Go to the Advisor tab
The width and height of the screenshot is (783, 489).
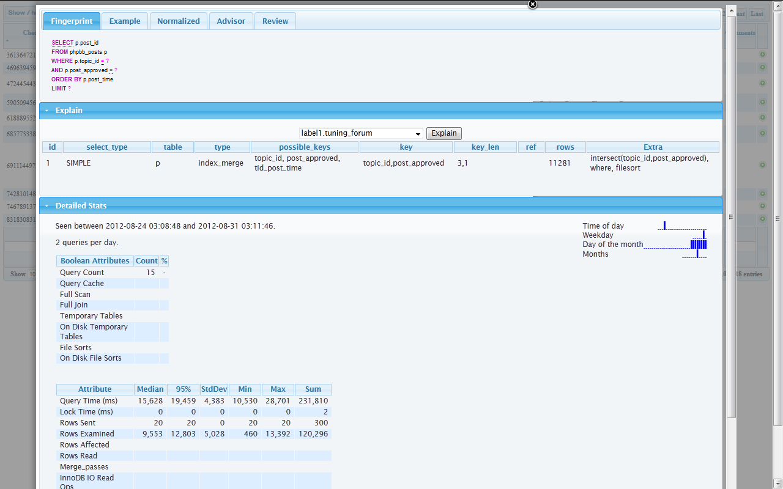pos(231,21)
